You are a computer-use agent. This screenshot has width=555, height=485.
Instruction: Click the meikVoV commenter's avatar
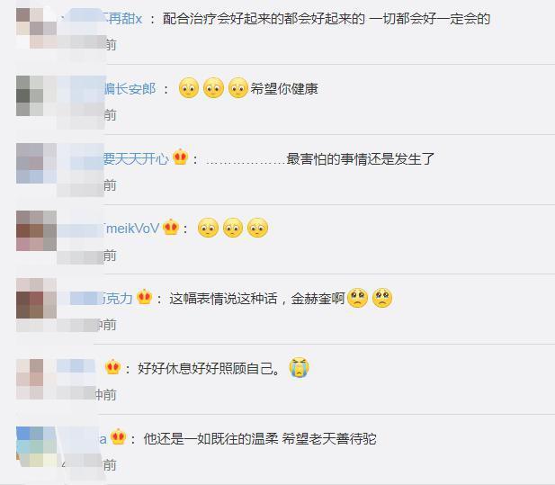37,231
